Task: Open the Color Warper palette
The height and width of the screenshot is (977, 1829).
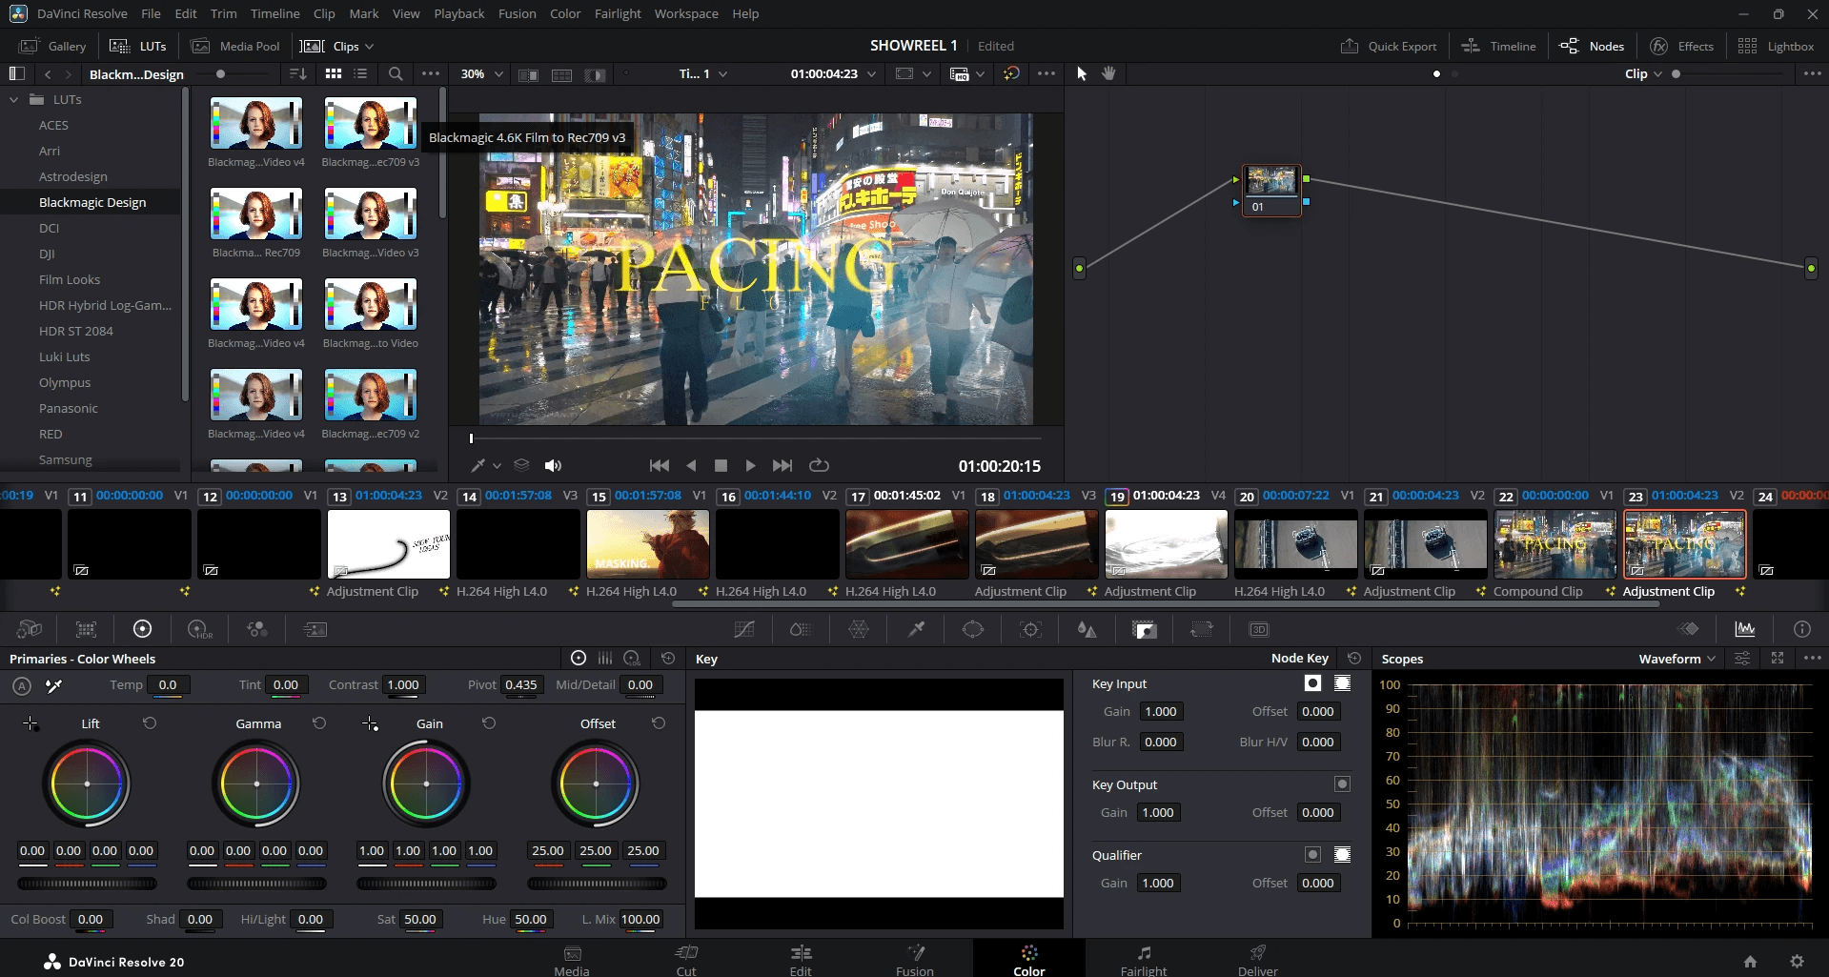Action: 859,629
